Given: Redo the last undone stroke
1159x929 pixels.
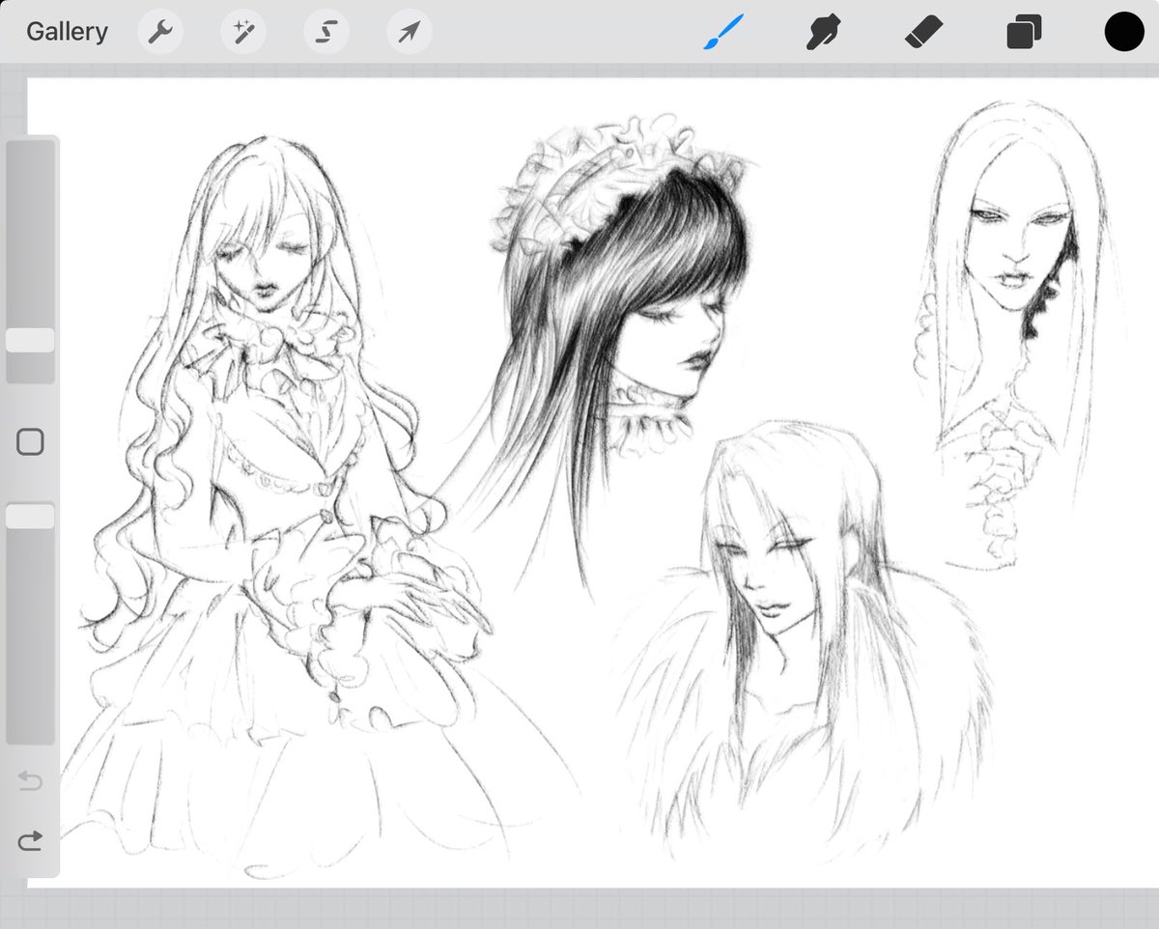Looking at the screenshot, I should point(30,841).
